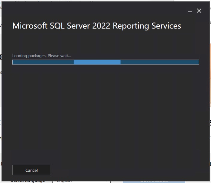Click the background page strip above dialog
The width and height of the screenshot is (211, 183).
[x=90, y=1]
